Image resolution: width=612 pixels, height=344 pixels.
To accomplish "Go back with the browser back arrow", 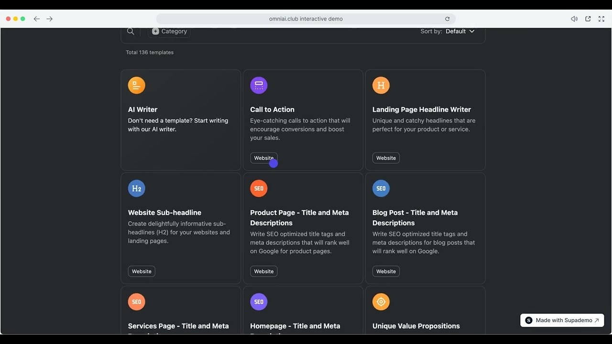I will pos(37,19).
